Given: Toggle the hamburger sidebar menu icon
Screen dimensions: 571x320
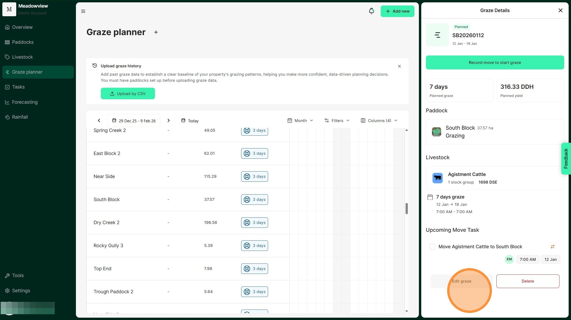Looking at the screenshot, I should (83, 11).
